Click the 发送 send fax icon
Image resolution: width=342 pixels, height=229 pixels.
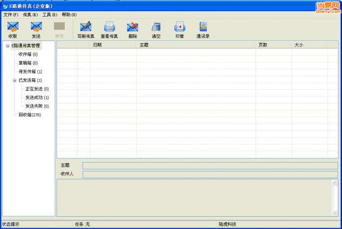pyautogui.click(x=36, y=30)
